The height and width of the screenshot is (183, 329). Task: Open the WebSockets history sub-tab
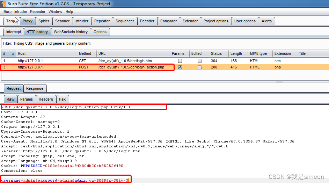(71, 32)
